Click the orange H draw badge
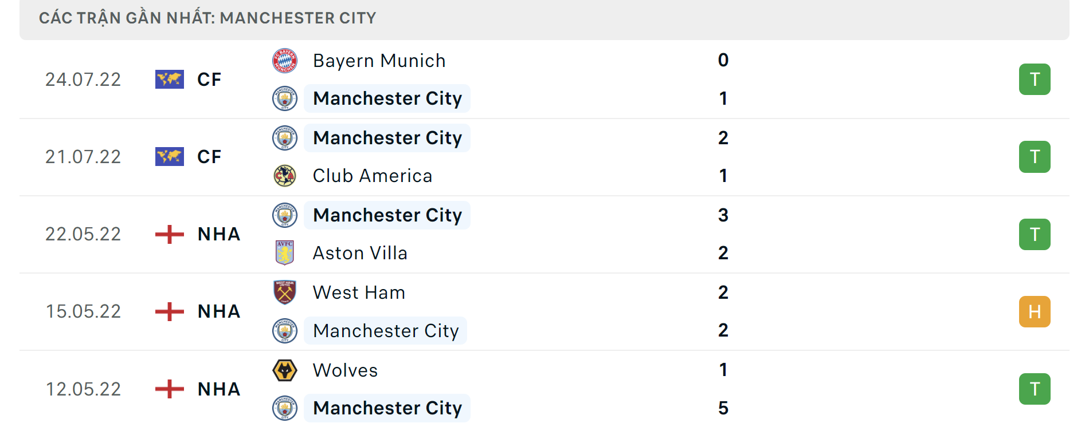 tap(1035, 312)
